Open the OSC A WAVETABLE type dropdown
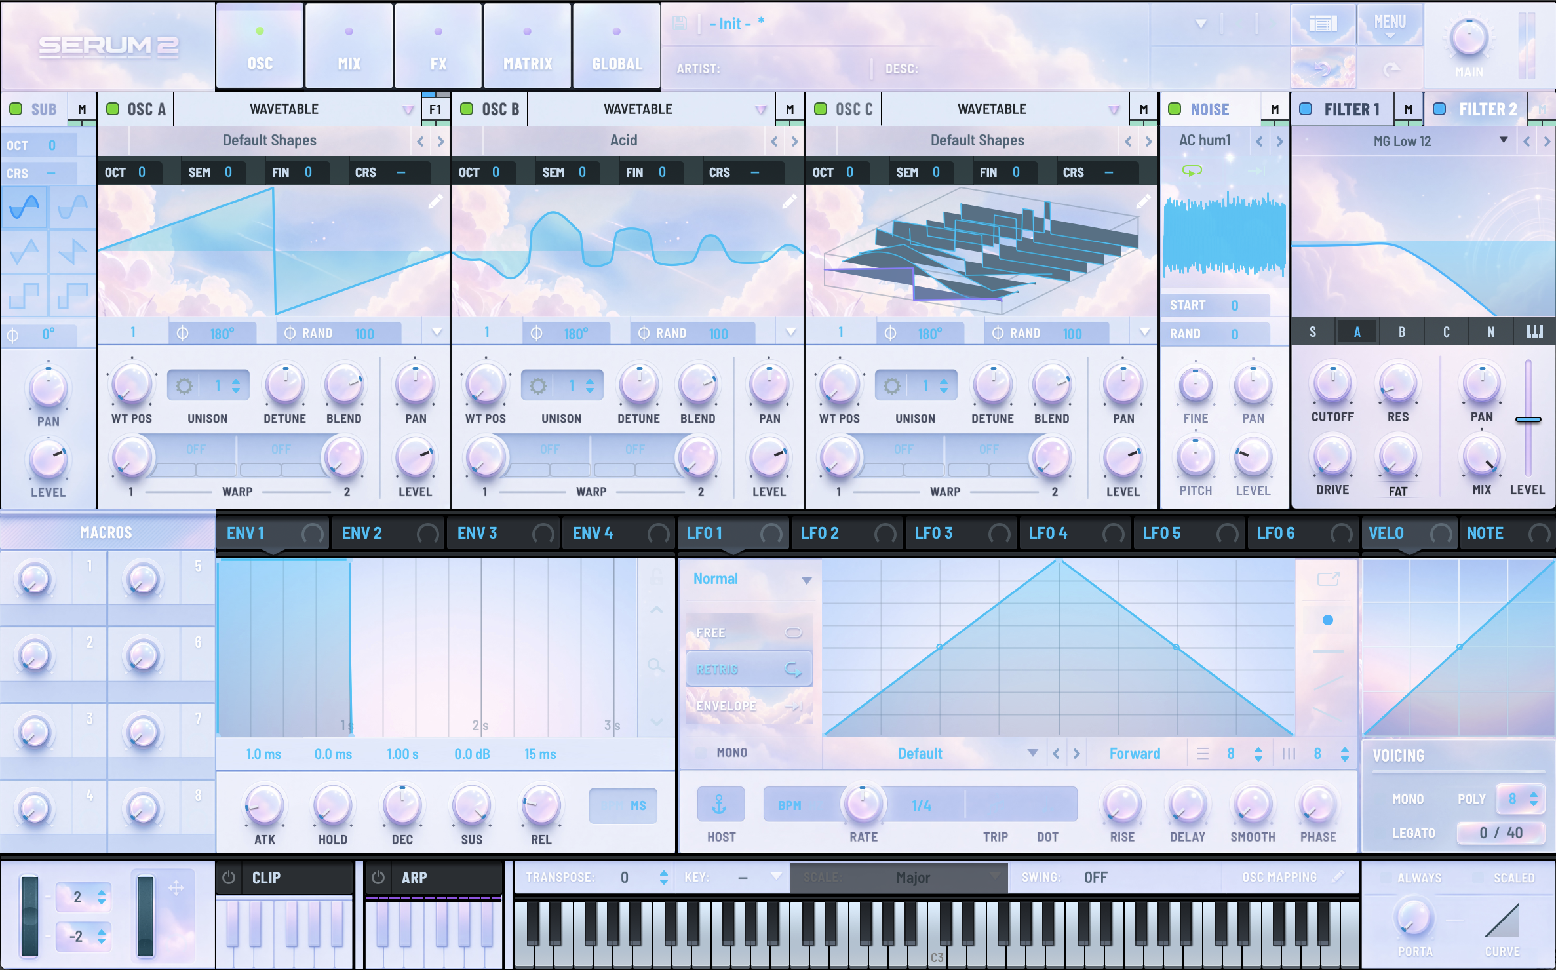This screenshot has height=970, width=1556. (x=297, y=109)
